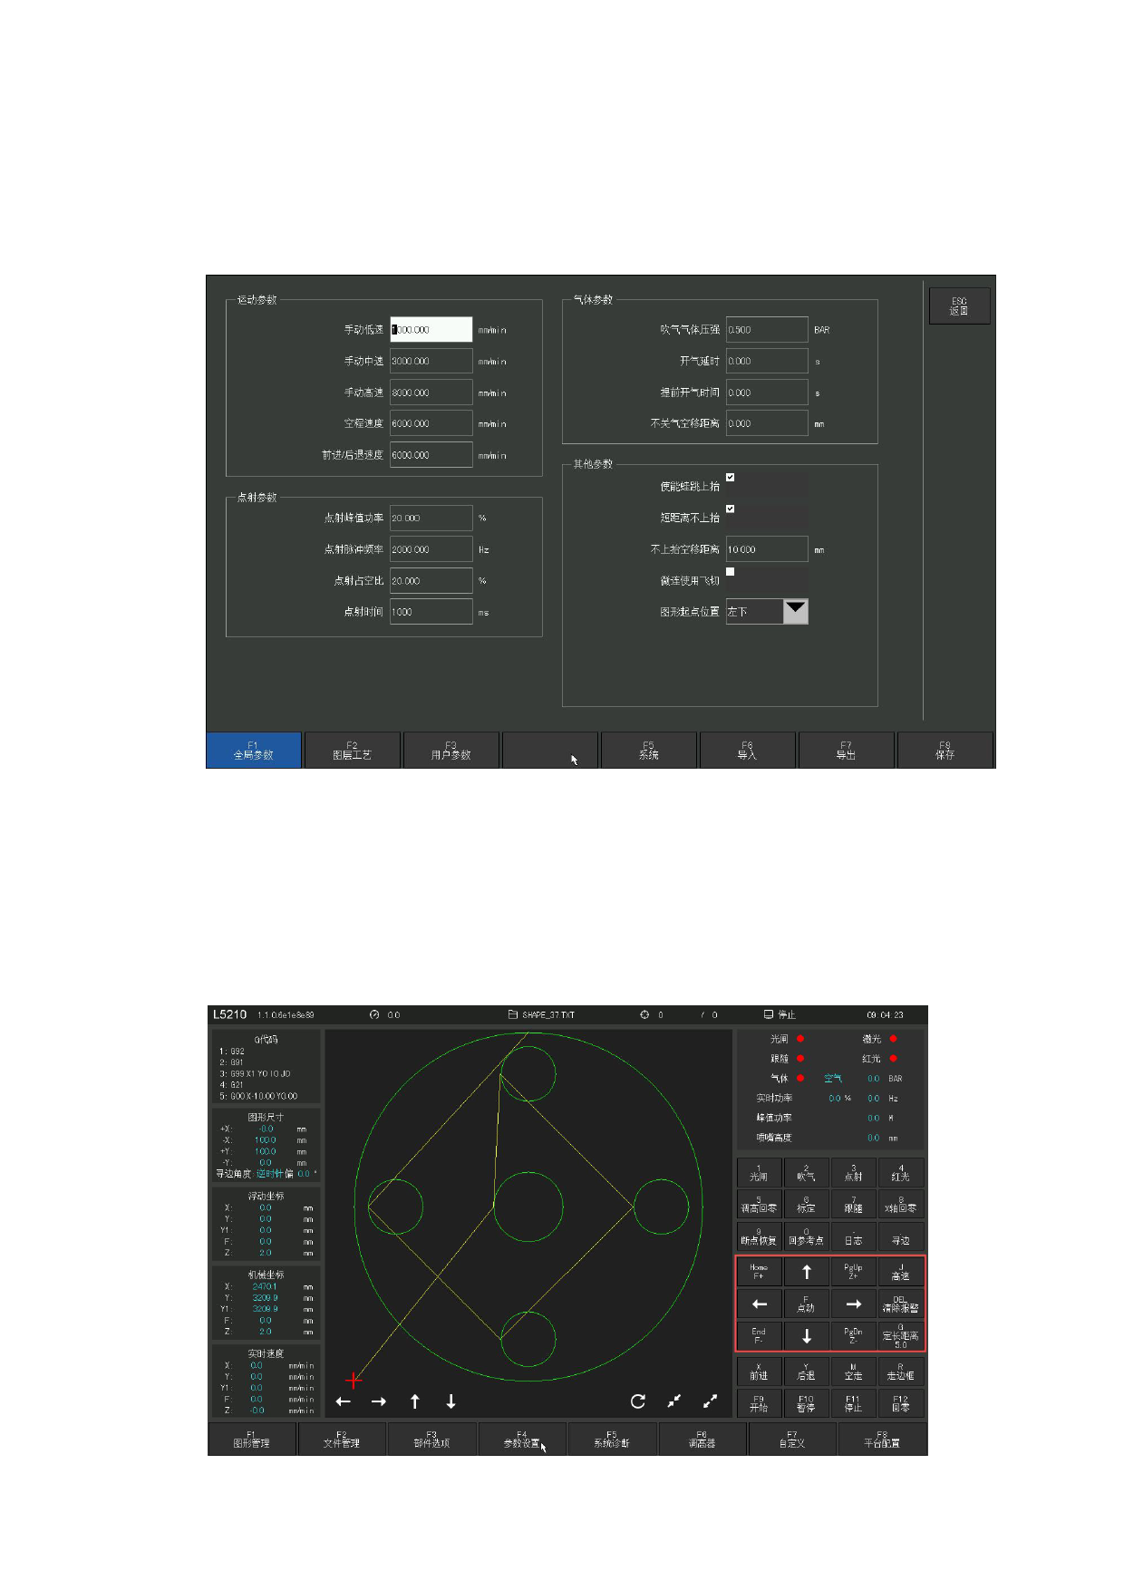Open the 图形起点位置 dropdown arrow
Image resolution: width=1124 pixels, height=1590 pixels.
795,611
